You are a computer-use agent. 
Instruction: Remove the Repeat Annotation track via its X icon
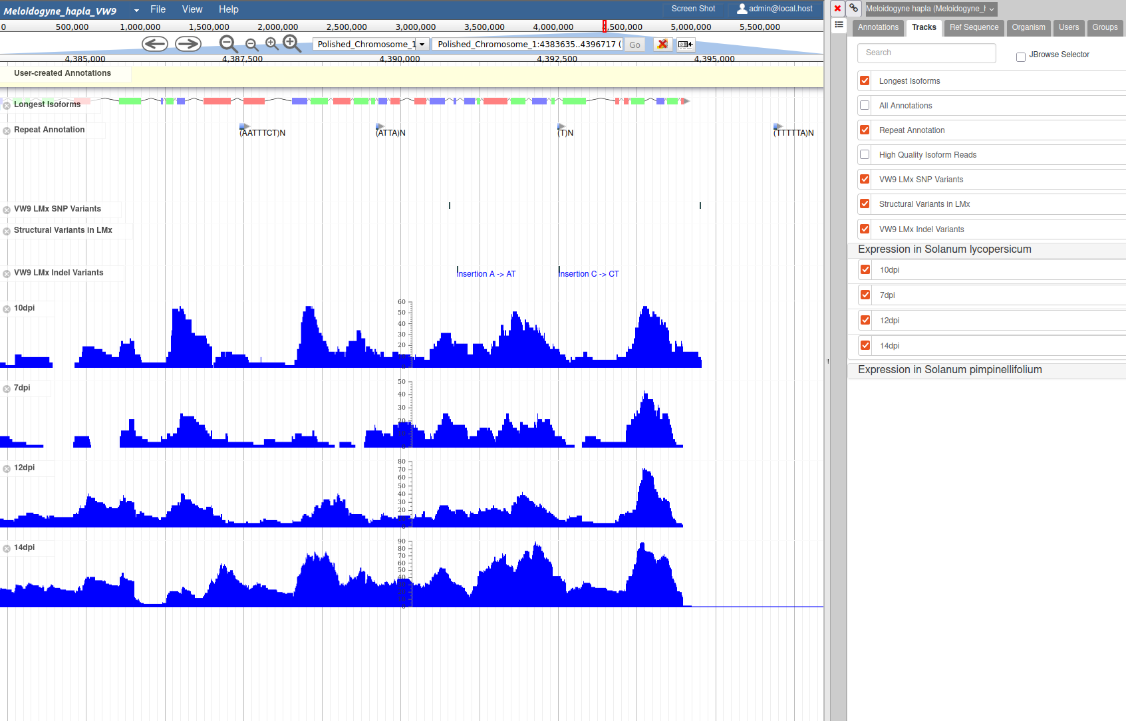pyautogui.click(x=7, y=131)
